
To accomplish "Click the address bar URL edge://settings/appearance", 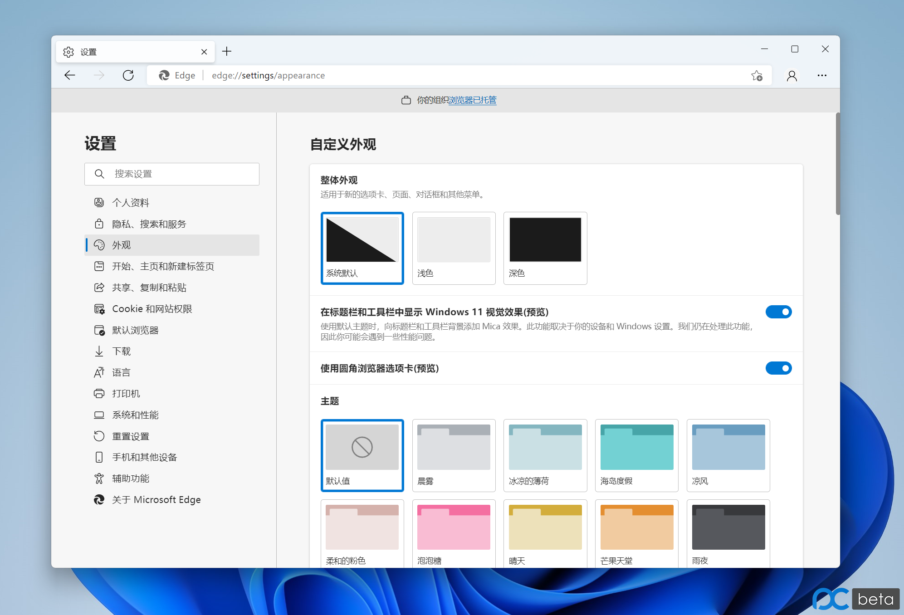I will pyautogui.click(x=269, y=75).
